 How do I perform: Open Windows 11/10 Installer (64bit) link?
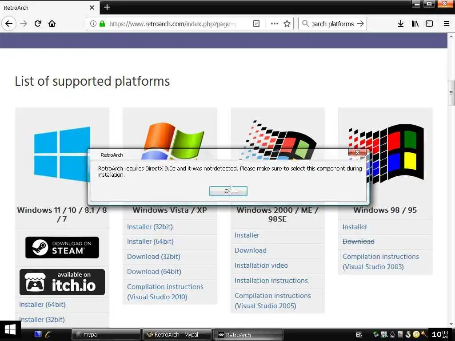point(42,305)
